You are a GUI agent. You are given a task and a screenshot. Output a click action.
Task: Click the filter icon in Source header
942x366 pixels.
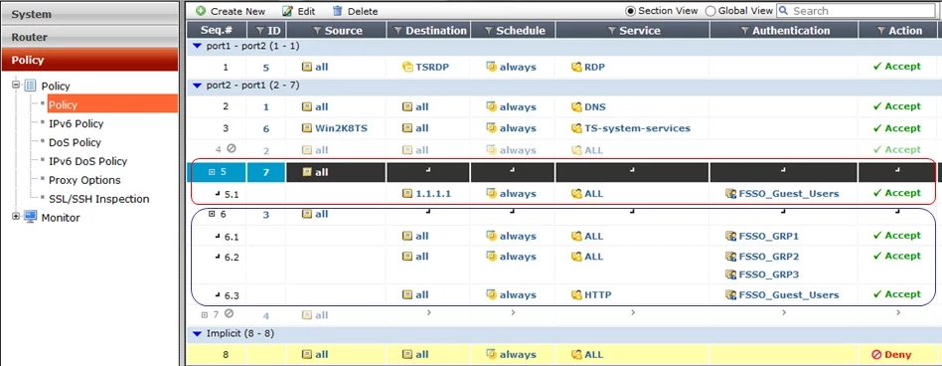318,31
